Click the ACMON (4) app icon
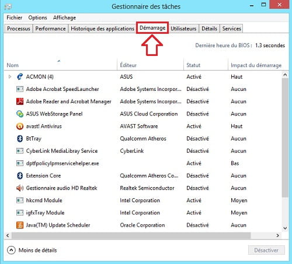This screenshot has width=292, height=264. [20, 77]
